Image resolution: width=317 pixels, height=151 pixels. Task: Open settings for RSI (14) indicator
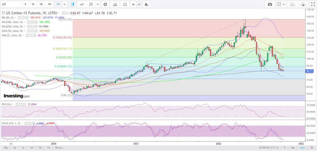(21, 104)
